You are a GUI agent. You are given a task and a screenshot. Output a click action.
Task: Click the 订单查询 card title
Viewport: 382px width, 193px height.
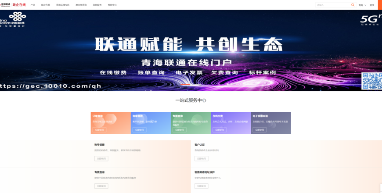(97, 116)
